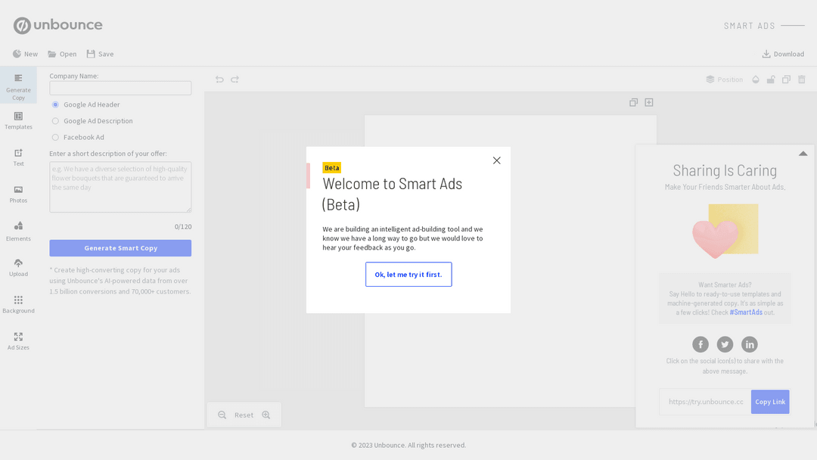Viewport: 817px width, 460px height.
Task: Redo the last canvas action
Action: [x=235, y=79]
